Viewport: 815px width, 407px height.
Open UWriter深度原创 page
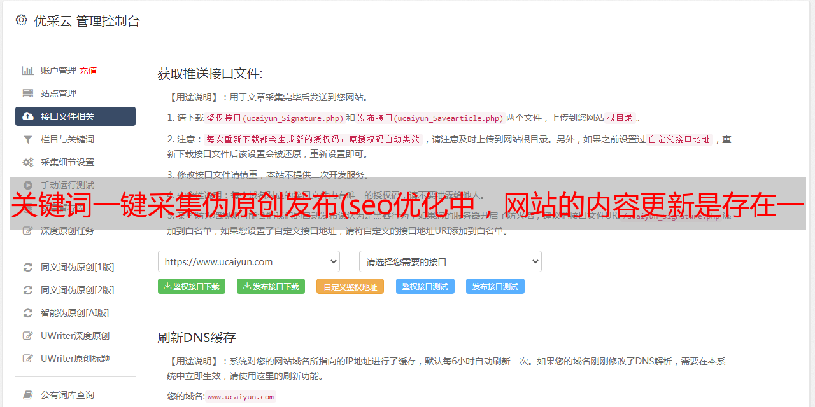[x=75, y=336]
